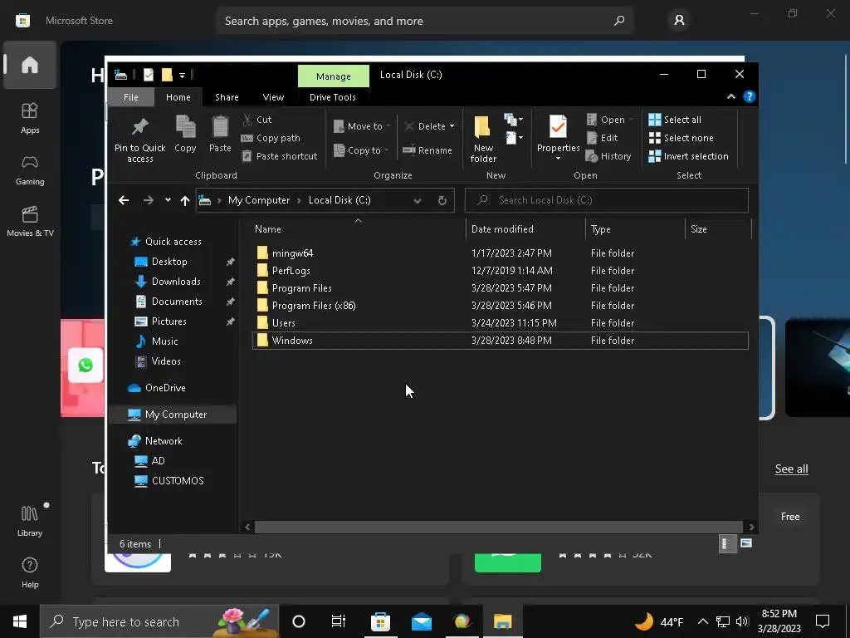Open the Properties dropdown arrow
The image size is (850, 638).
558,159
